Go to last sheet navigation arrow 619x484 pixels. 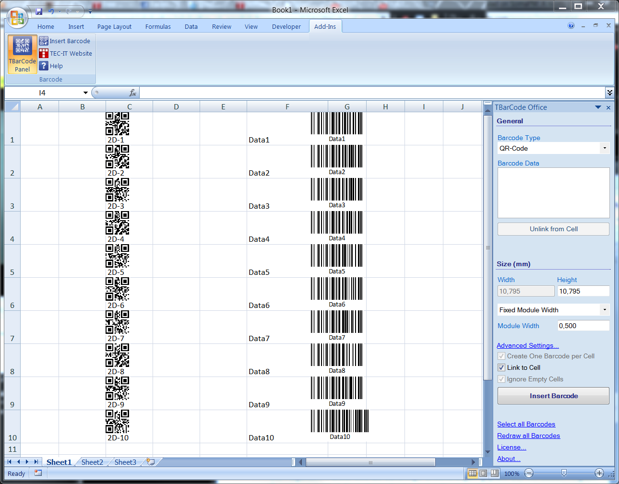click(36, 462)
